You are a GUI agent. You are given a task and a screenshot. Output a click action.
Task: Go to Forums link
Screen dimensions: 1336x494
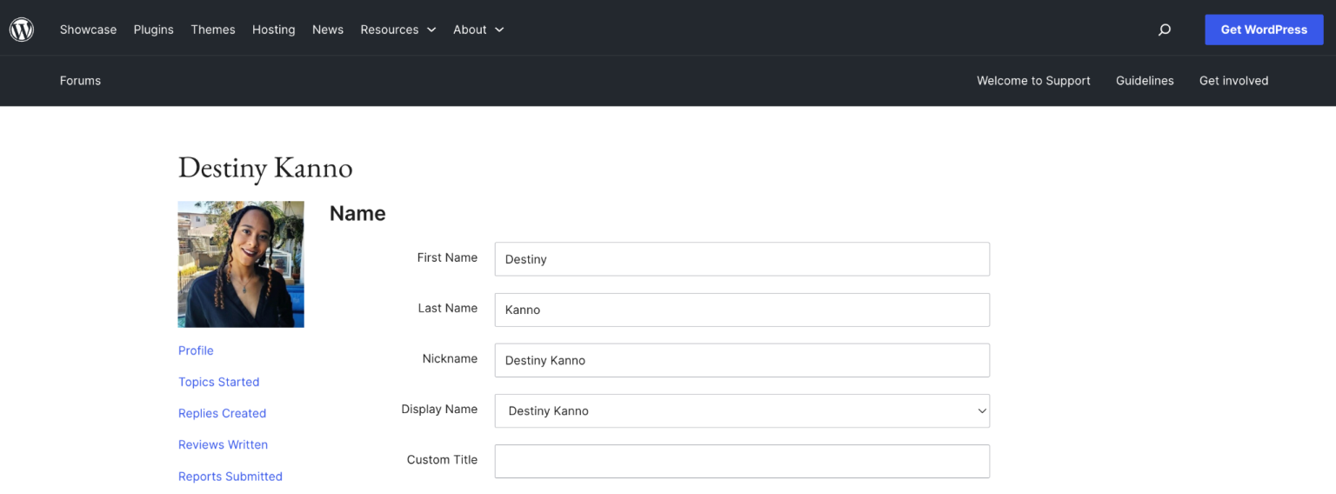pyautogui.click(x=80, y=81)
